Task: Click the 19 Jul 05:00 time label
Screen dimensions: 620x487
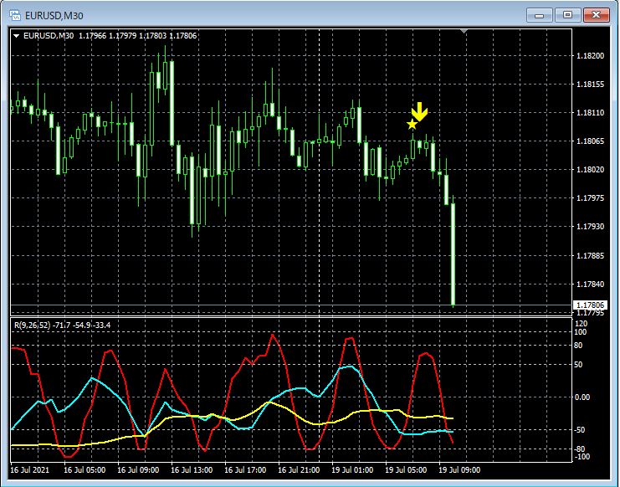Action: click(x=406, y=470)
